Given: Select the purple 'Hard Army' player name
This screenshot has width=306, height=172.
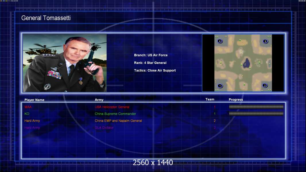Looking at the screenshot, I should pyautogui.click(x=32, y=128).
